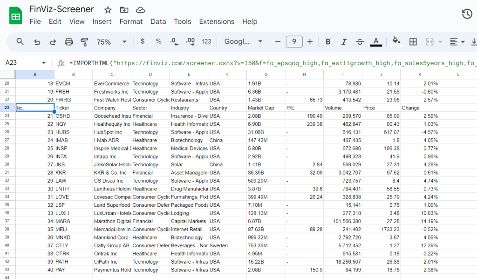
Task: Open the Extensions menu
Action: pos(217,21)
